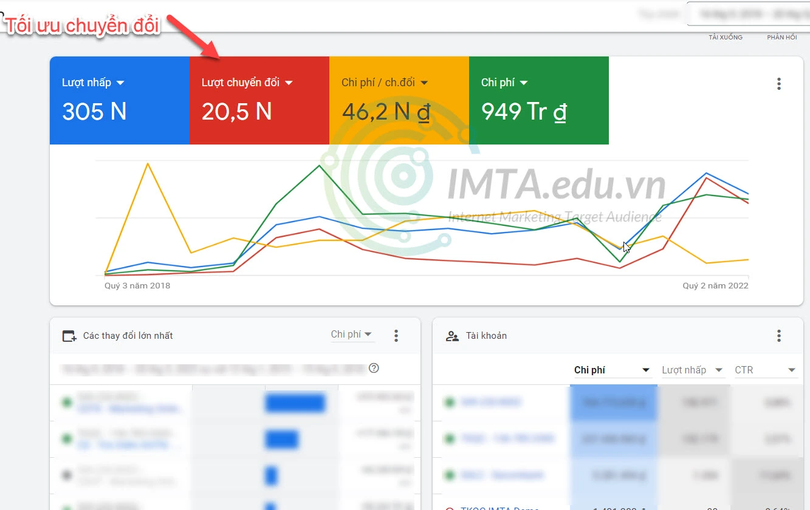Click the icon beside Các thay đổi lớn nhất
Image resolution: width=810 pixels, height=510 pixels.
click(69, 336)
